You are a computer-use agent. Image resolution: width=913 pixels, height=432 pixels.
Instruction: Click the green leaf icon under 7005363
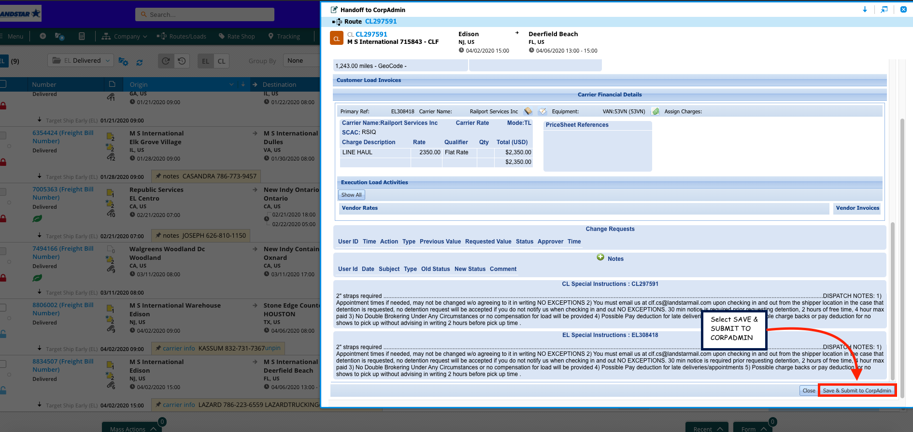(37, 218)
